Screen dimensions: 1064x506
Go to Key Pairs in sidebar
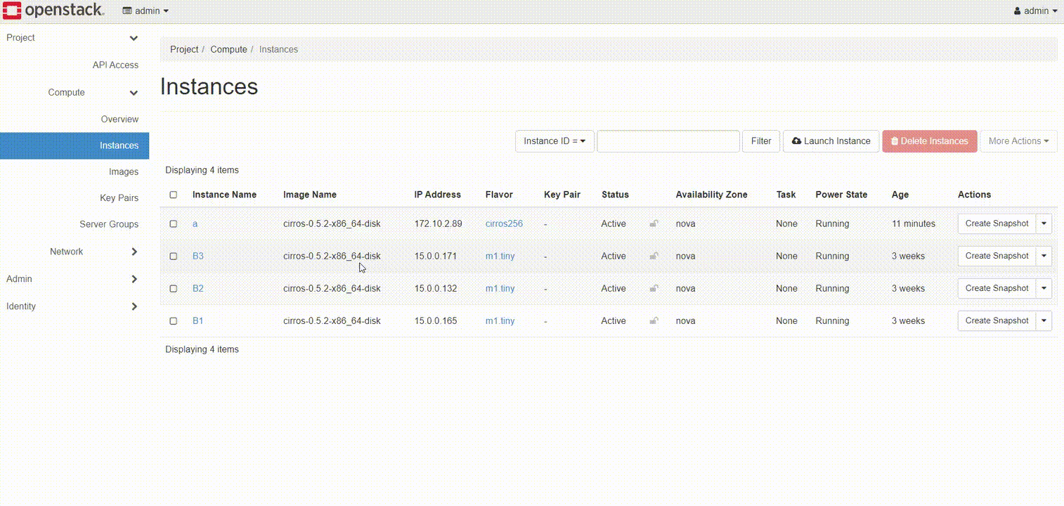click(119, 198)
